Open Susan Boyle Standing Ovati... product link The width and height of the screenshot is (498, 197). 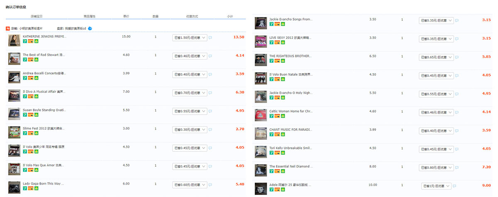point(44,110)
